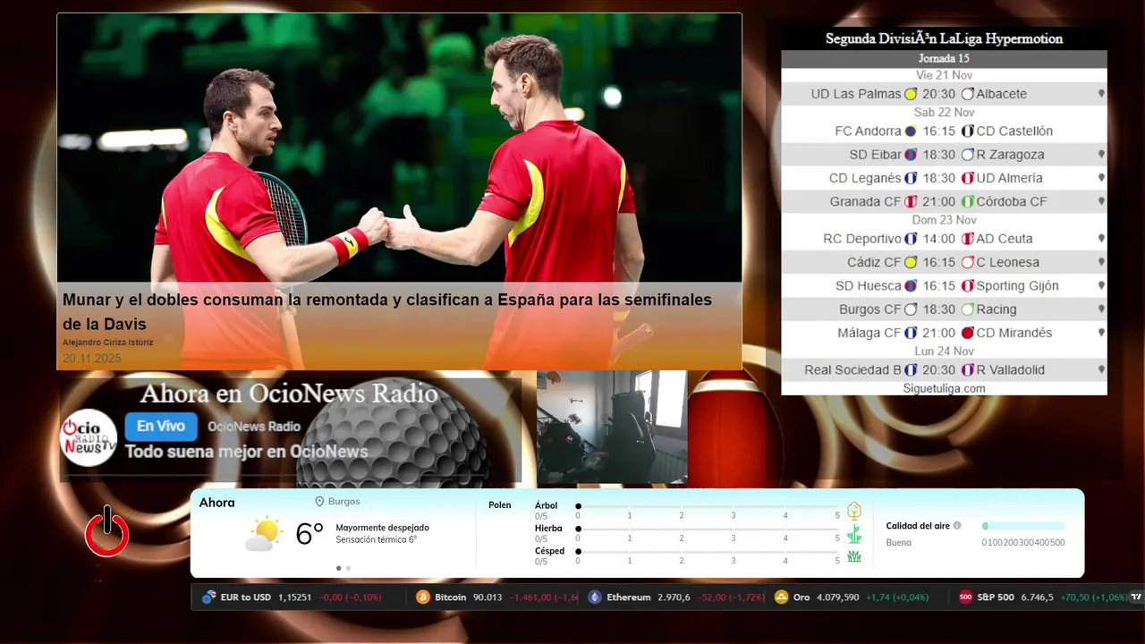Click the Albacete team badge
The width and height of the screenshot is (1145, 644).
pos(967,94)
